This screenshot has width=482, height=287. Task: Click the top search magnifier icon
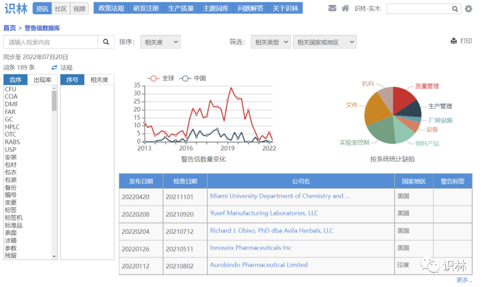pos(455,9)
